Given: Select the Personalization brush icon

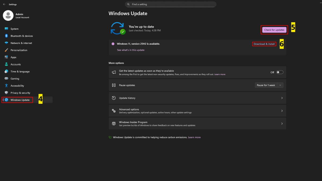Looking at the screenshot, I should coord(6,50).
